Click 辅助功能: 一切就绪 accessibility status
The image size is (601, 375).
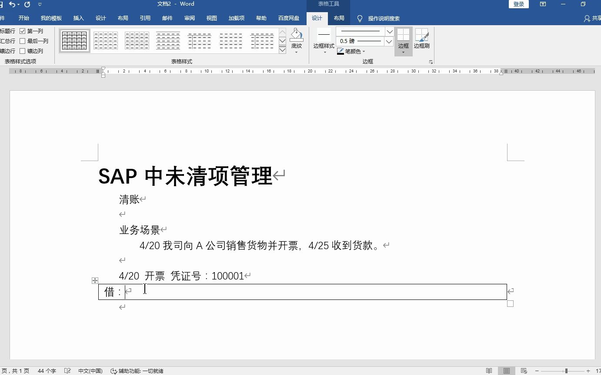(137, 371)
